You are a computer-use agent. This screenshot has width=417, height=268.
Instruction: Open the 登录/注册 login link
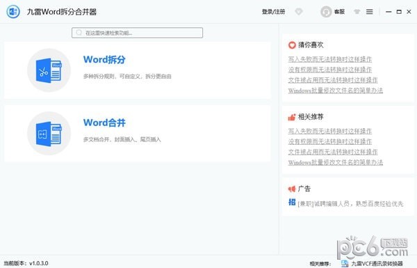(273, 12)
